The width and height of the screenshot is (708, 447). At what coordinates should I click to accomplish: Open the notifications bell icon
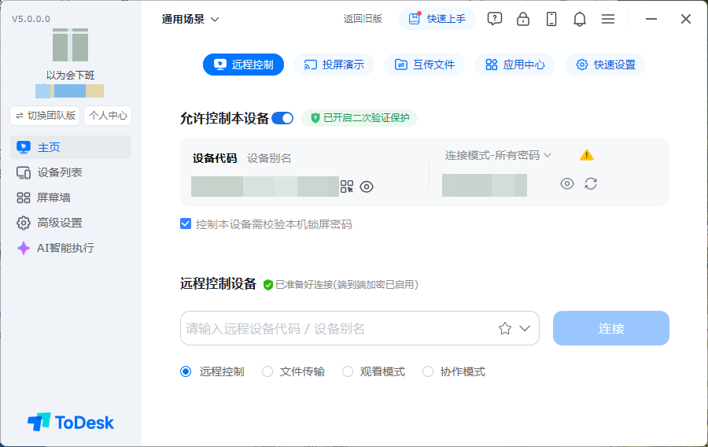[580, 19]
